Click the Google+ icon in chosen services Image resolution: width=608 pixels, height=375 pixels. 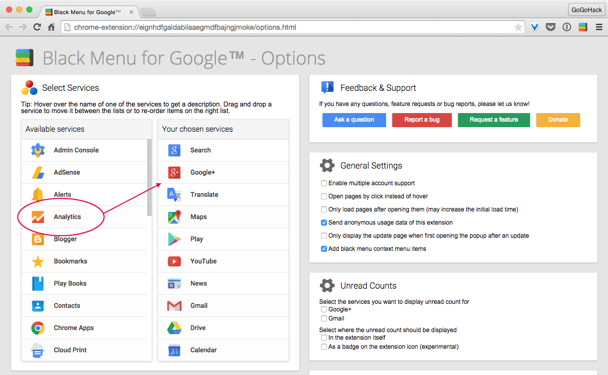tap(174, 173)
